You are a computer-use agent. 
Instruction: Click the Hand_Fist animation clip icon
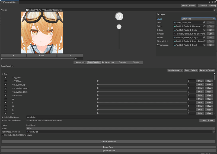point(28,132)
